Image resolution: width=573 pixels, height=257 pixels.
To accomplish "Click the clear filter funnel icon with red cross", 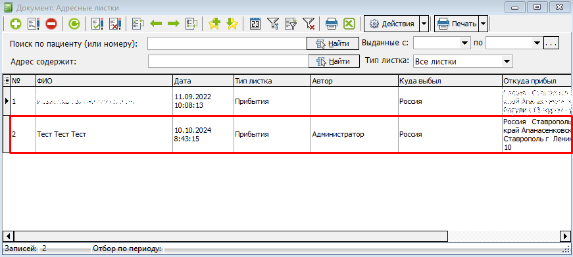I will point(309,24).
